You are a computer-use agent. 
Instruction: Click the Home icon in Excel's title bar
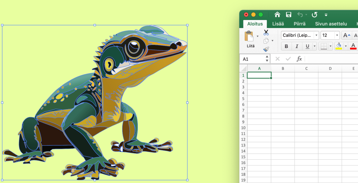(x=277, y=14)
